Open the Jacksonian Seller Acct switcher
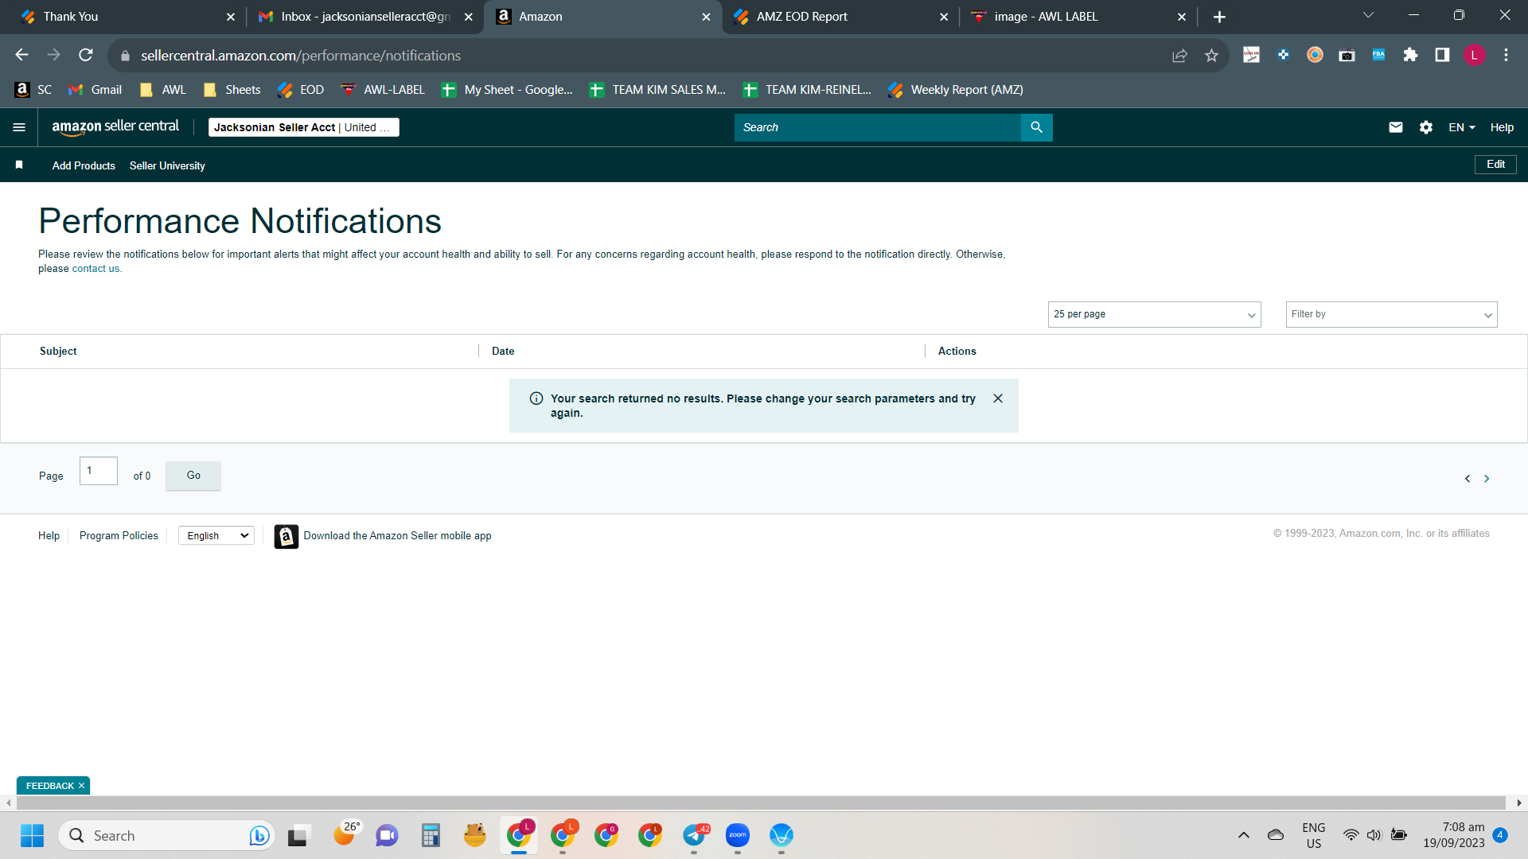The height and width of the screenshot is (859, 1528). tap(303, 127)
